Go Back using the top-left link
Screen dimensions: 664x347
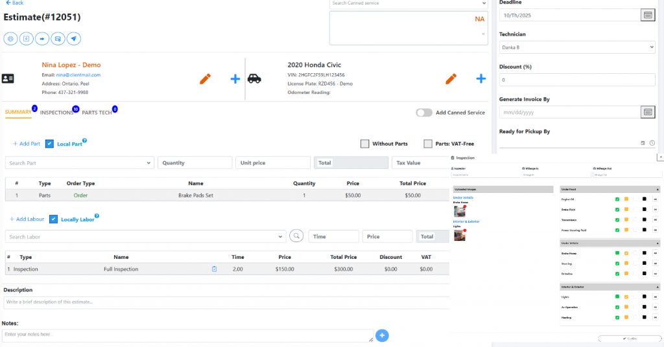(x=14, y=3)
